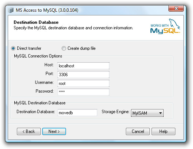Click the Destination Database field with movedb
The height and width of the screenshot is (149, 193).
pos(77,112)
